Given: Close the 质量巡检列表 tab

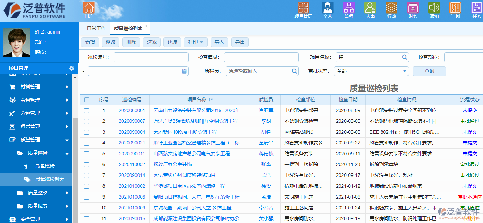Looking at the screenshot, I should coord(147,26).
